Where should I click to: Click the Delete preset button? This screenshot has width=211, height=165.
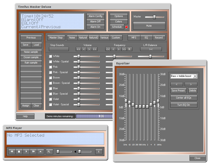click(x=193, y=91)
